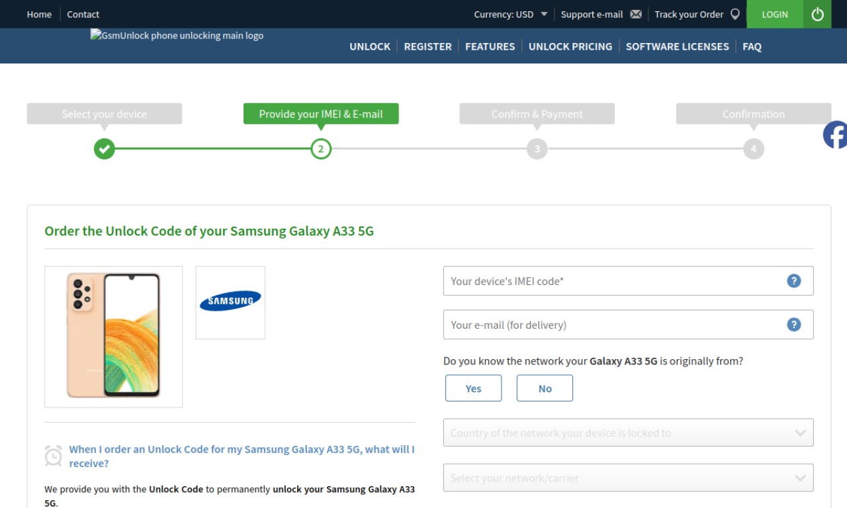Go to the Home link

coord(39,14)
